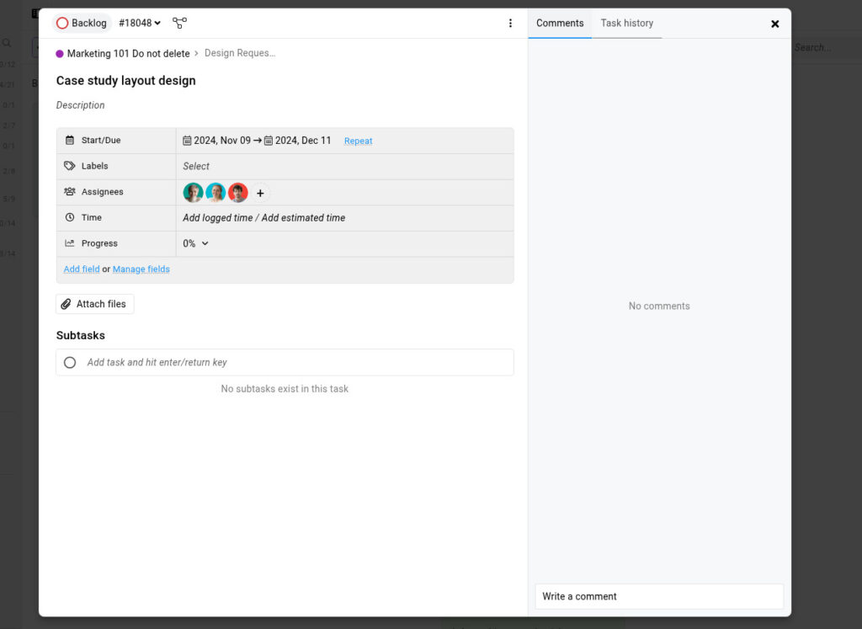Click the Assignees people icon

pos(69,191)
